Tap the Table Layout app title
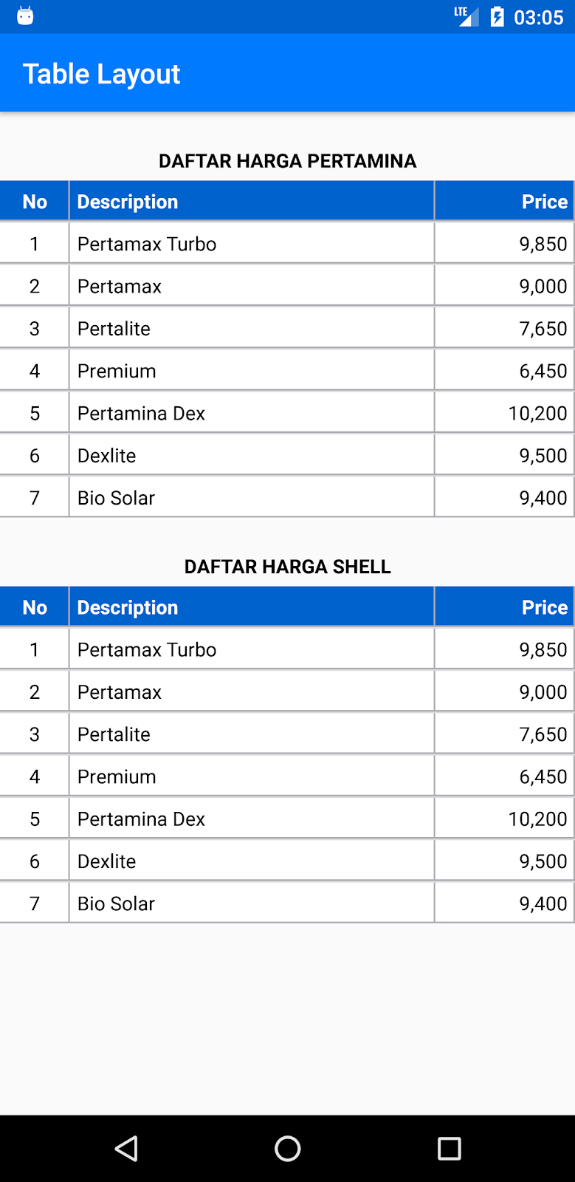This screenshot has width=575, height=1182. click(x=103, y=73)
